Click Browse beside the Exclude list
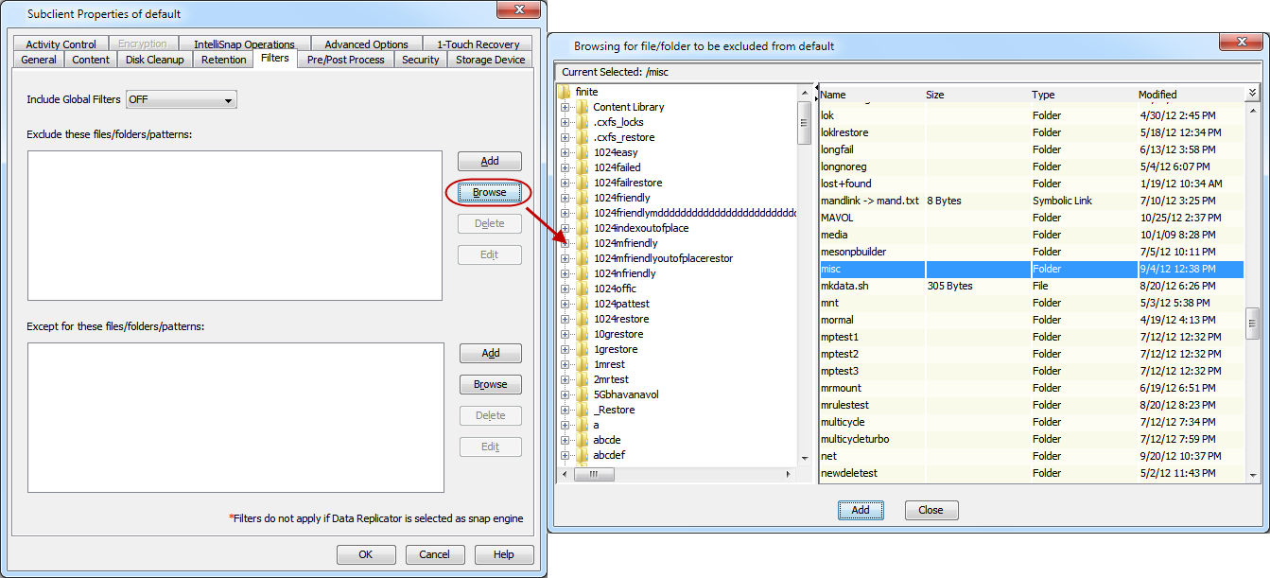 pyautogui.click(x=489, y=192)
